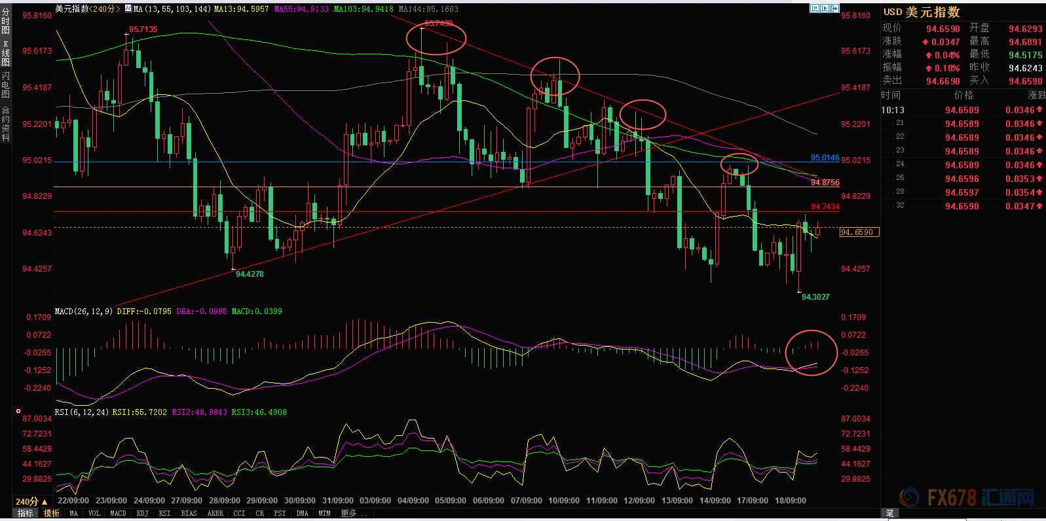The height and width of the screenshot is (521, 1046).
Task: Click the 94.3027 low marker on chart
Action: (x=815, y=297)
